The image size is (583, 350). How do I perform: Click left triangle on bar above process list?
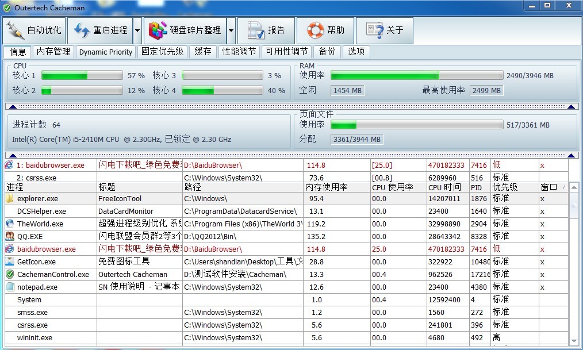pyautogui.click(x=13, y=155)
